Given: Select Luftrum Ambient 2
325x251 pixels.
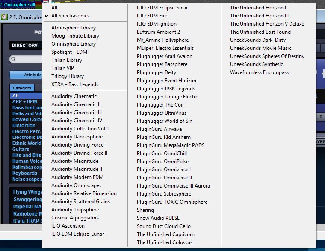Looking at the screenshot, I should coord(158,32).
